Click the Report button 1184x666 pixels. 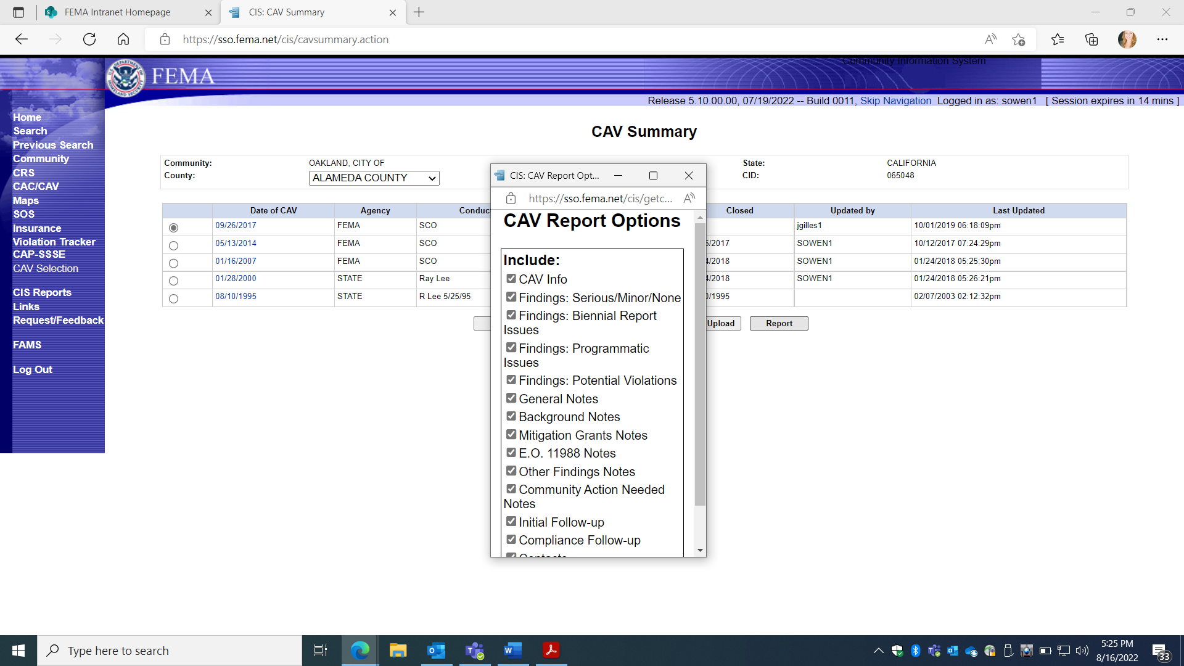coord(778,323)
